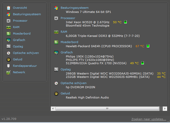Click the horizontal scrollbar left arrow
This screenshot has width=170, height=123.
[53, 109]
